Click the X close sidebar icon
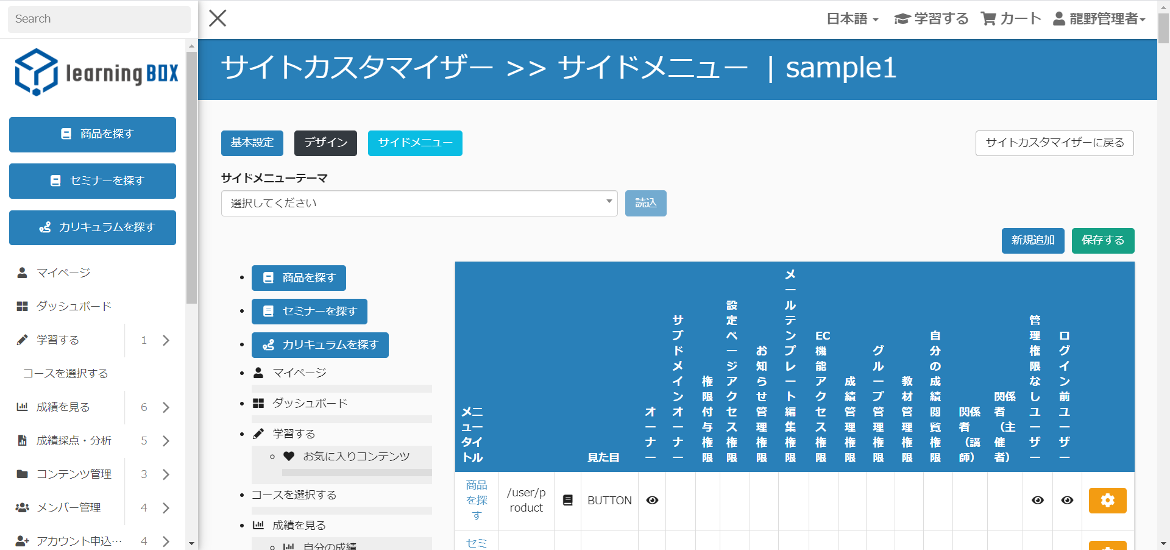1170x550 pixels. click(x=218, y=18)
